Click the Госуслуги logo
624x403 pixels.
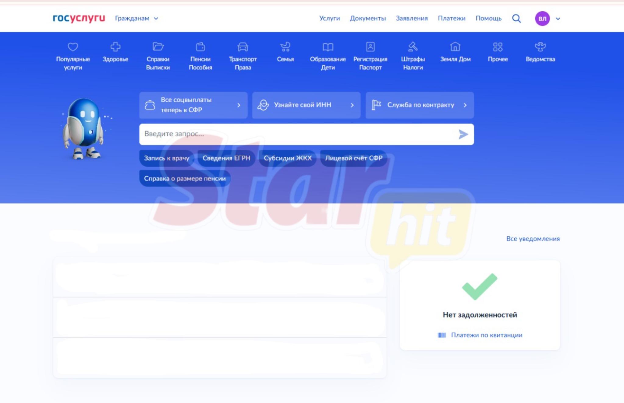79,18
